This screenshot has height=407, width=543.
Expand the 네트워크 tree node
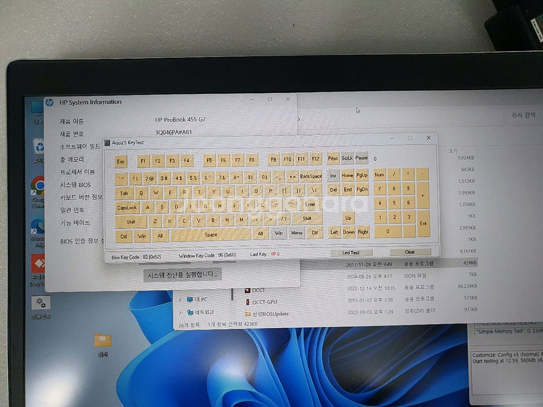pyautogui.click(x=180, y=313)
